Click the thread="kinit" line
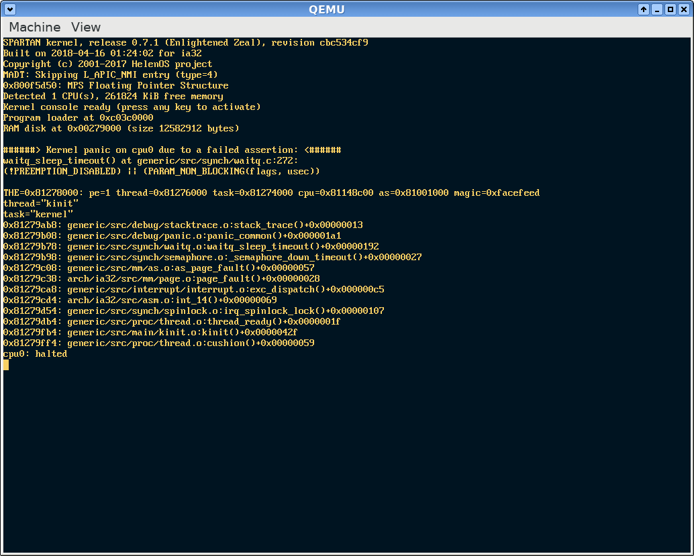This screenshot has height=556, width=694. (41, 203)
